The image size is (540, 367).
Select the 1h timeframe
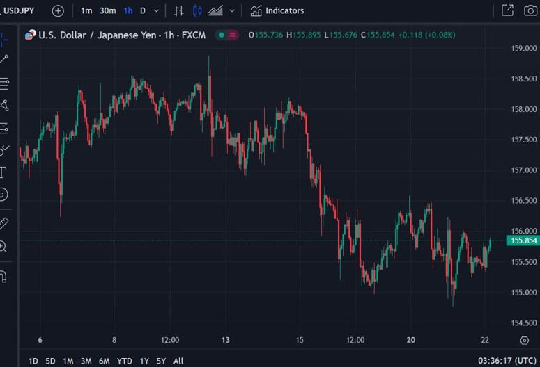128,11
